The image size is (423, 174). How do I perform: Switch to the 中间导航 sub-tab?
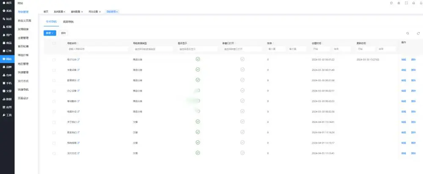[x=51, y=22]
